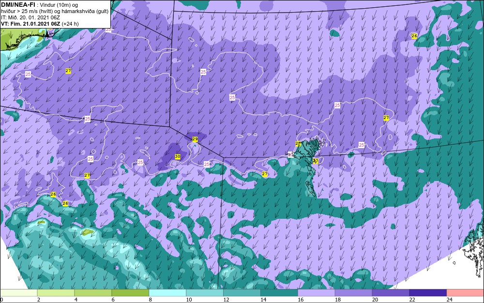Click the legend scale value 24
This screenshot has height=303, width=484.
(x=450, y=300)
